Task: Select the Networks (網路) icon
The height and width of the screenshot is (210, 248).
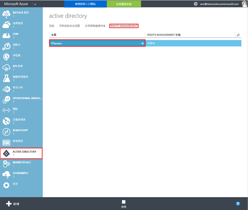Action: 6,110
